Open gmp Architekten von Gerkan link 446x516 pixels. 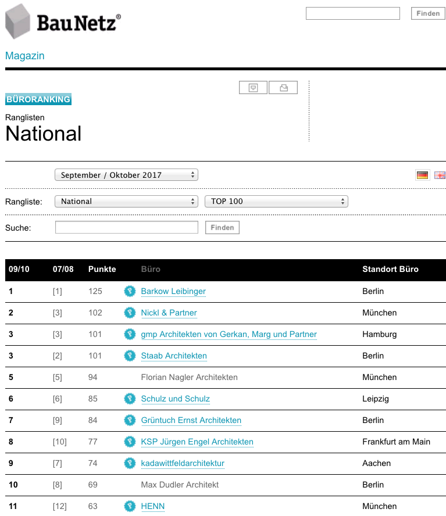[229, 334]
